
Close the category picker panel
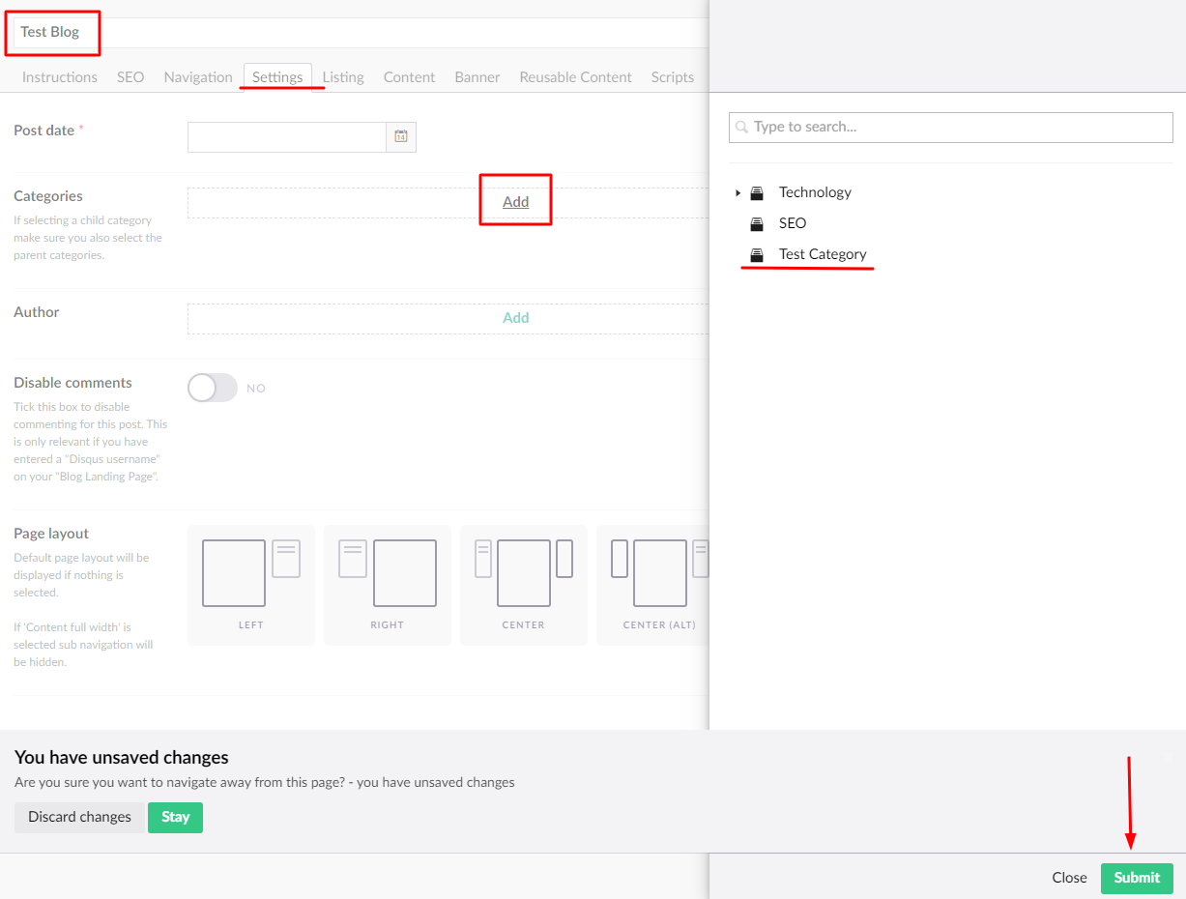(1070, 878)
